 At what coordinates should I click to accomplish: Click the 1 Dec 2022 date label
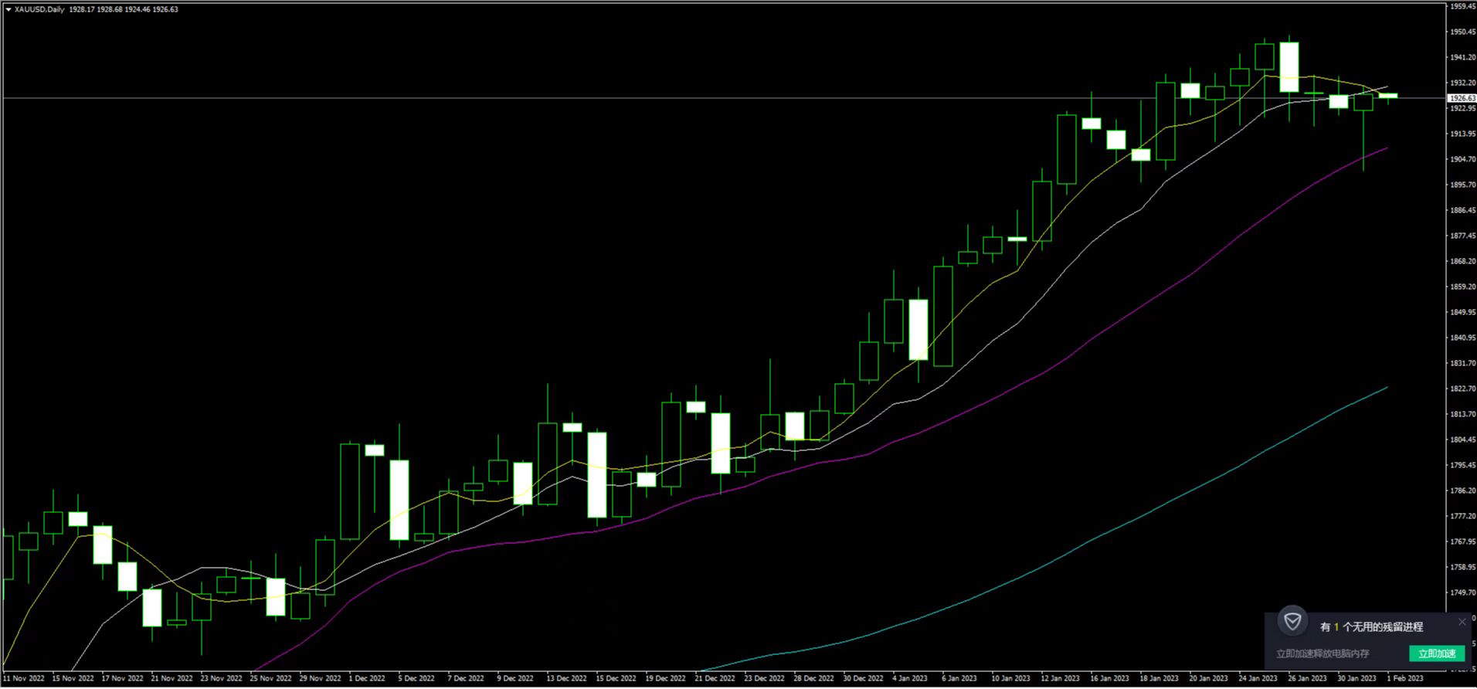click(367, 678)
